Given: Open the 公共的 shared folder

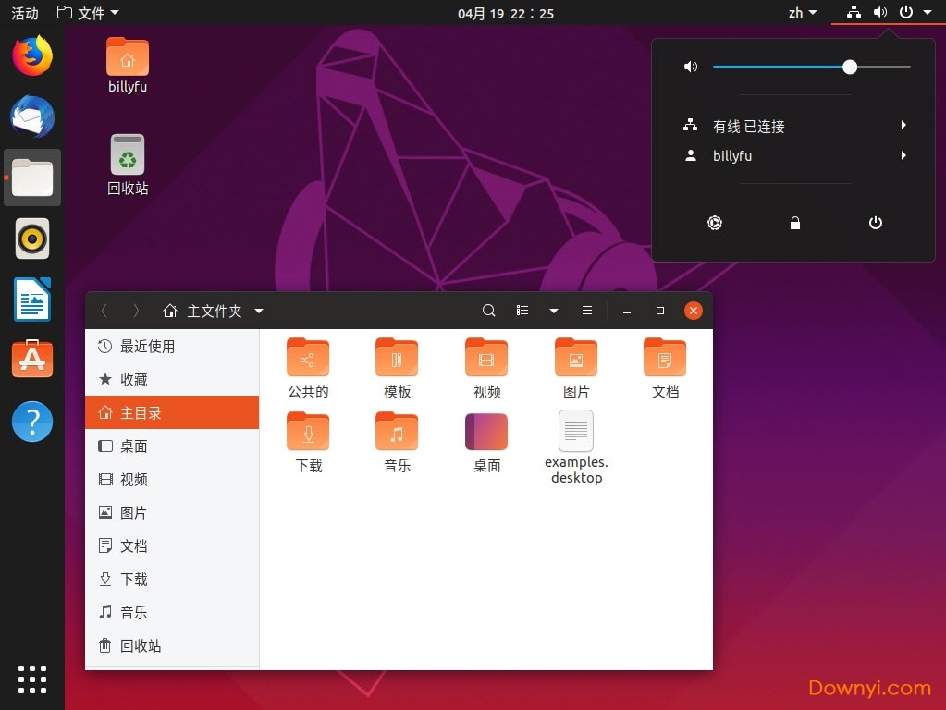Looking at the screenshot, I should click(308, 358).
